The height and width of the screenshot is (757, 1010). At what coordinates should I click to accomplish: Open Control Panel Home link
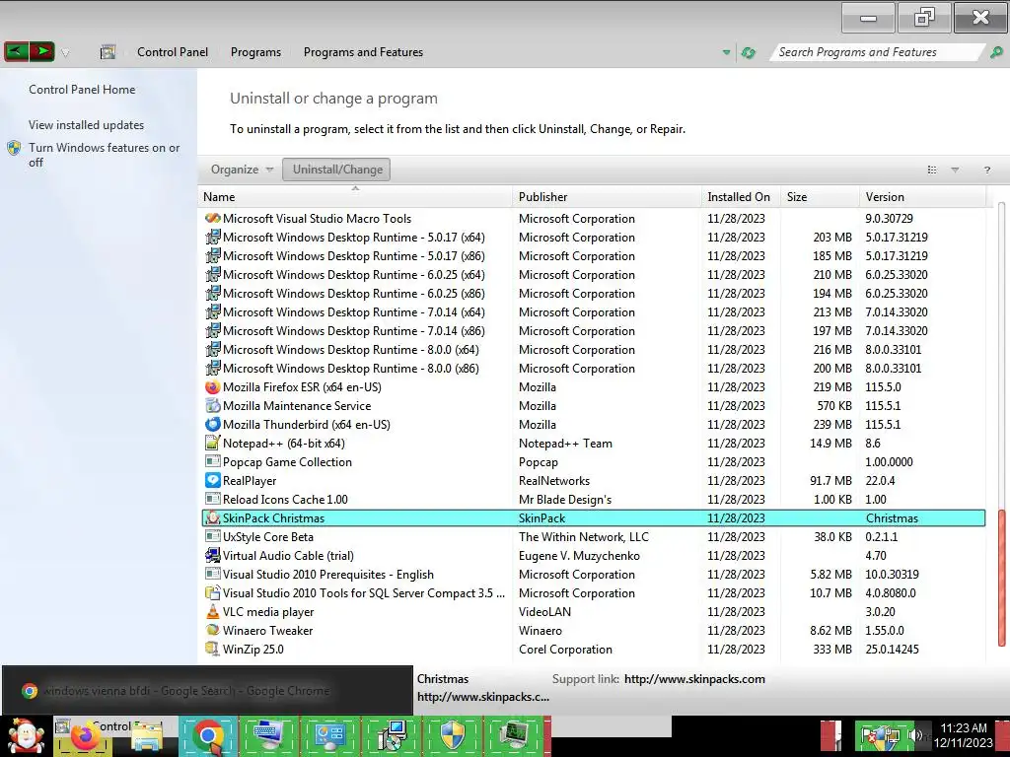(x=82, y=90)
